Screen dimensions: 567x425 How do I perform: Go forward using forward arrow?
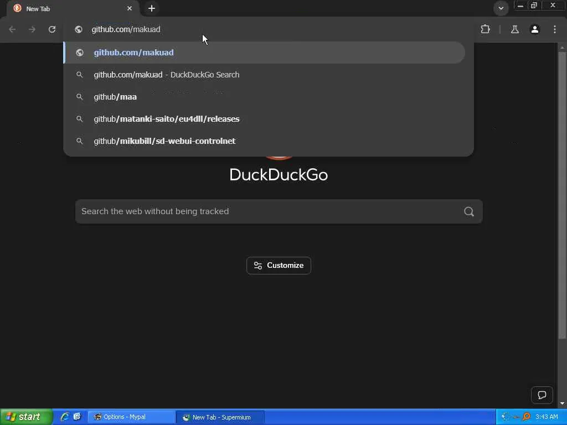click(32, 29)
